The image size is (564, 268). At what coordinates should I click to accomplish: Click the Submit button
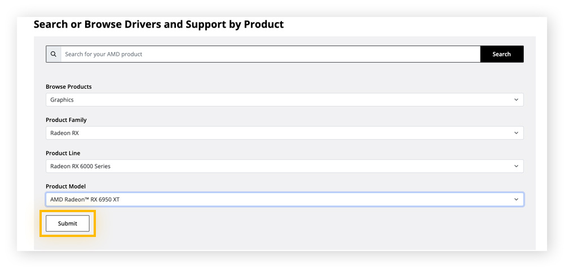pyautogui.click(x=68, y=223)
